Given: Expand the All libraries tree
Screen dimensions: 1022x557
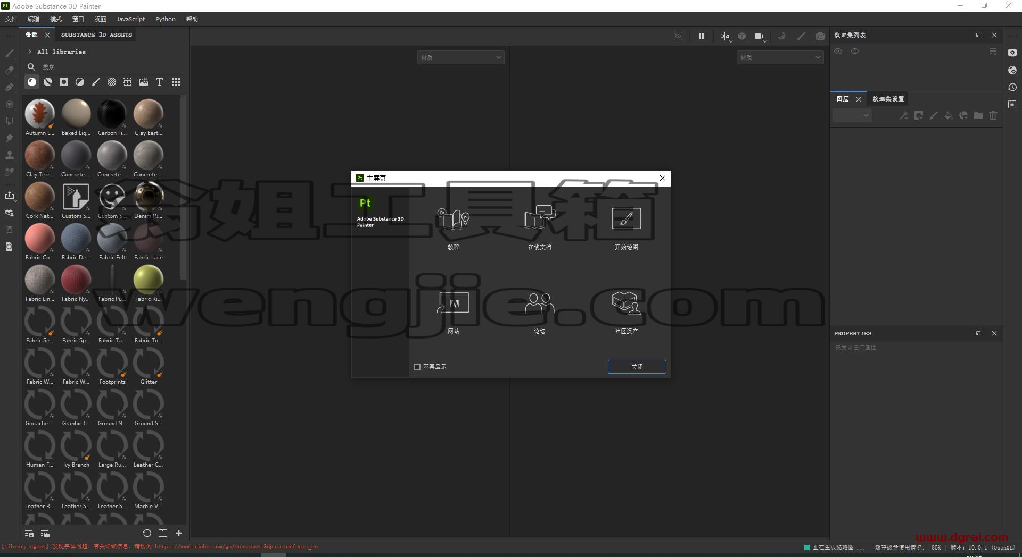Looking at the screenshot, I should click(30, 52).
